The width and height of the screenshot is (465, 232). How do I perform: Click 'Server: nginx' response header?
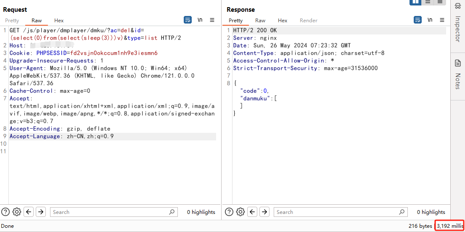pos(255,38)
